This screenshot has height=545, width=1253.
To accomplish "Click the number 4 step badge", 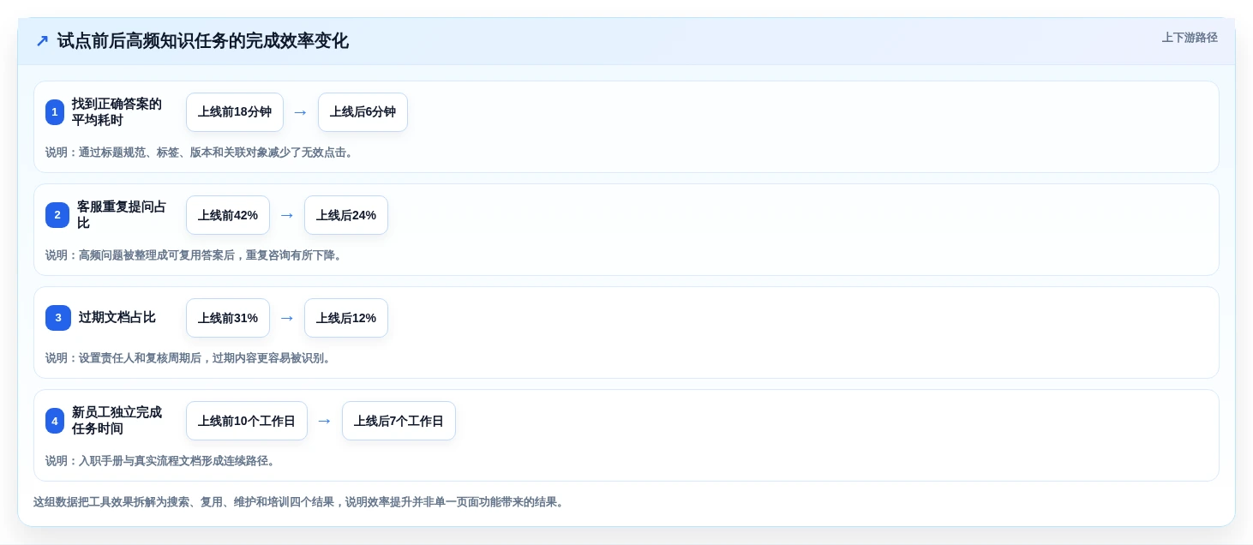I will [x=55, y=421].
